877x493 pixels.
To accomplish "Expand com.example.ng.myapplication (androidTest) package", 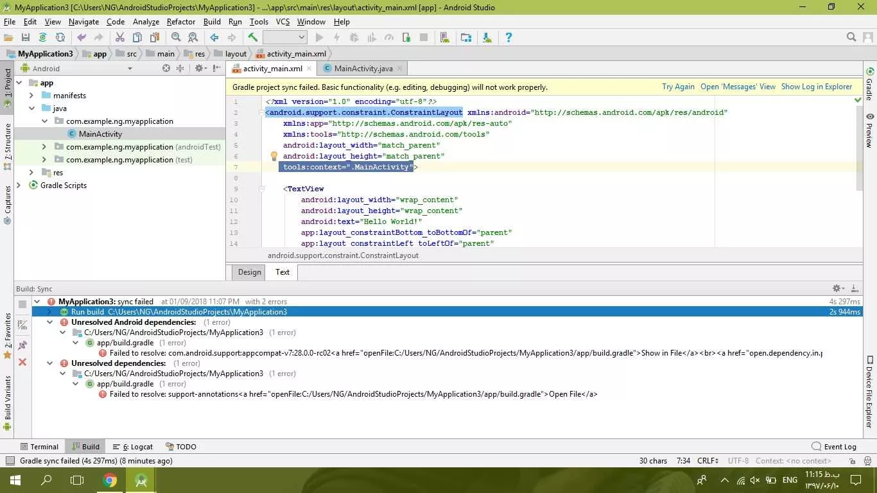I will click(44, 147).
